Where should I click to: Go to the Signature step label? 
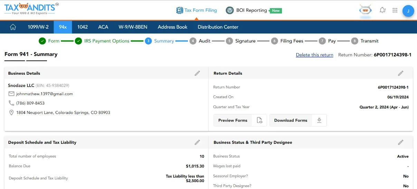tap(245, 41)
